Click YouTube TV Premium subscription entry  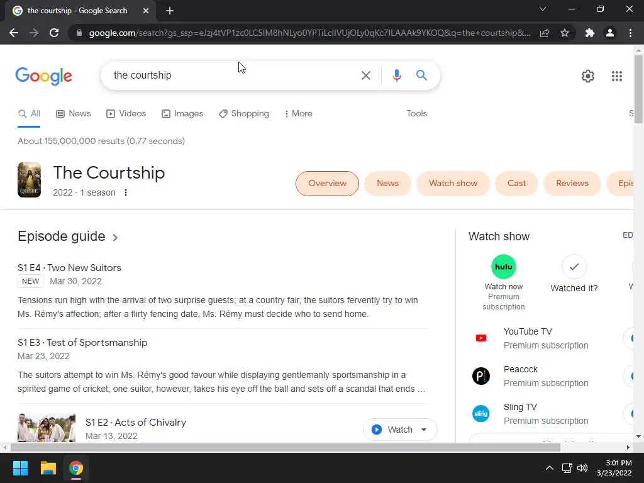545,338
